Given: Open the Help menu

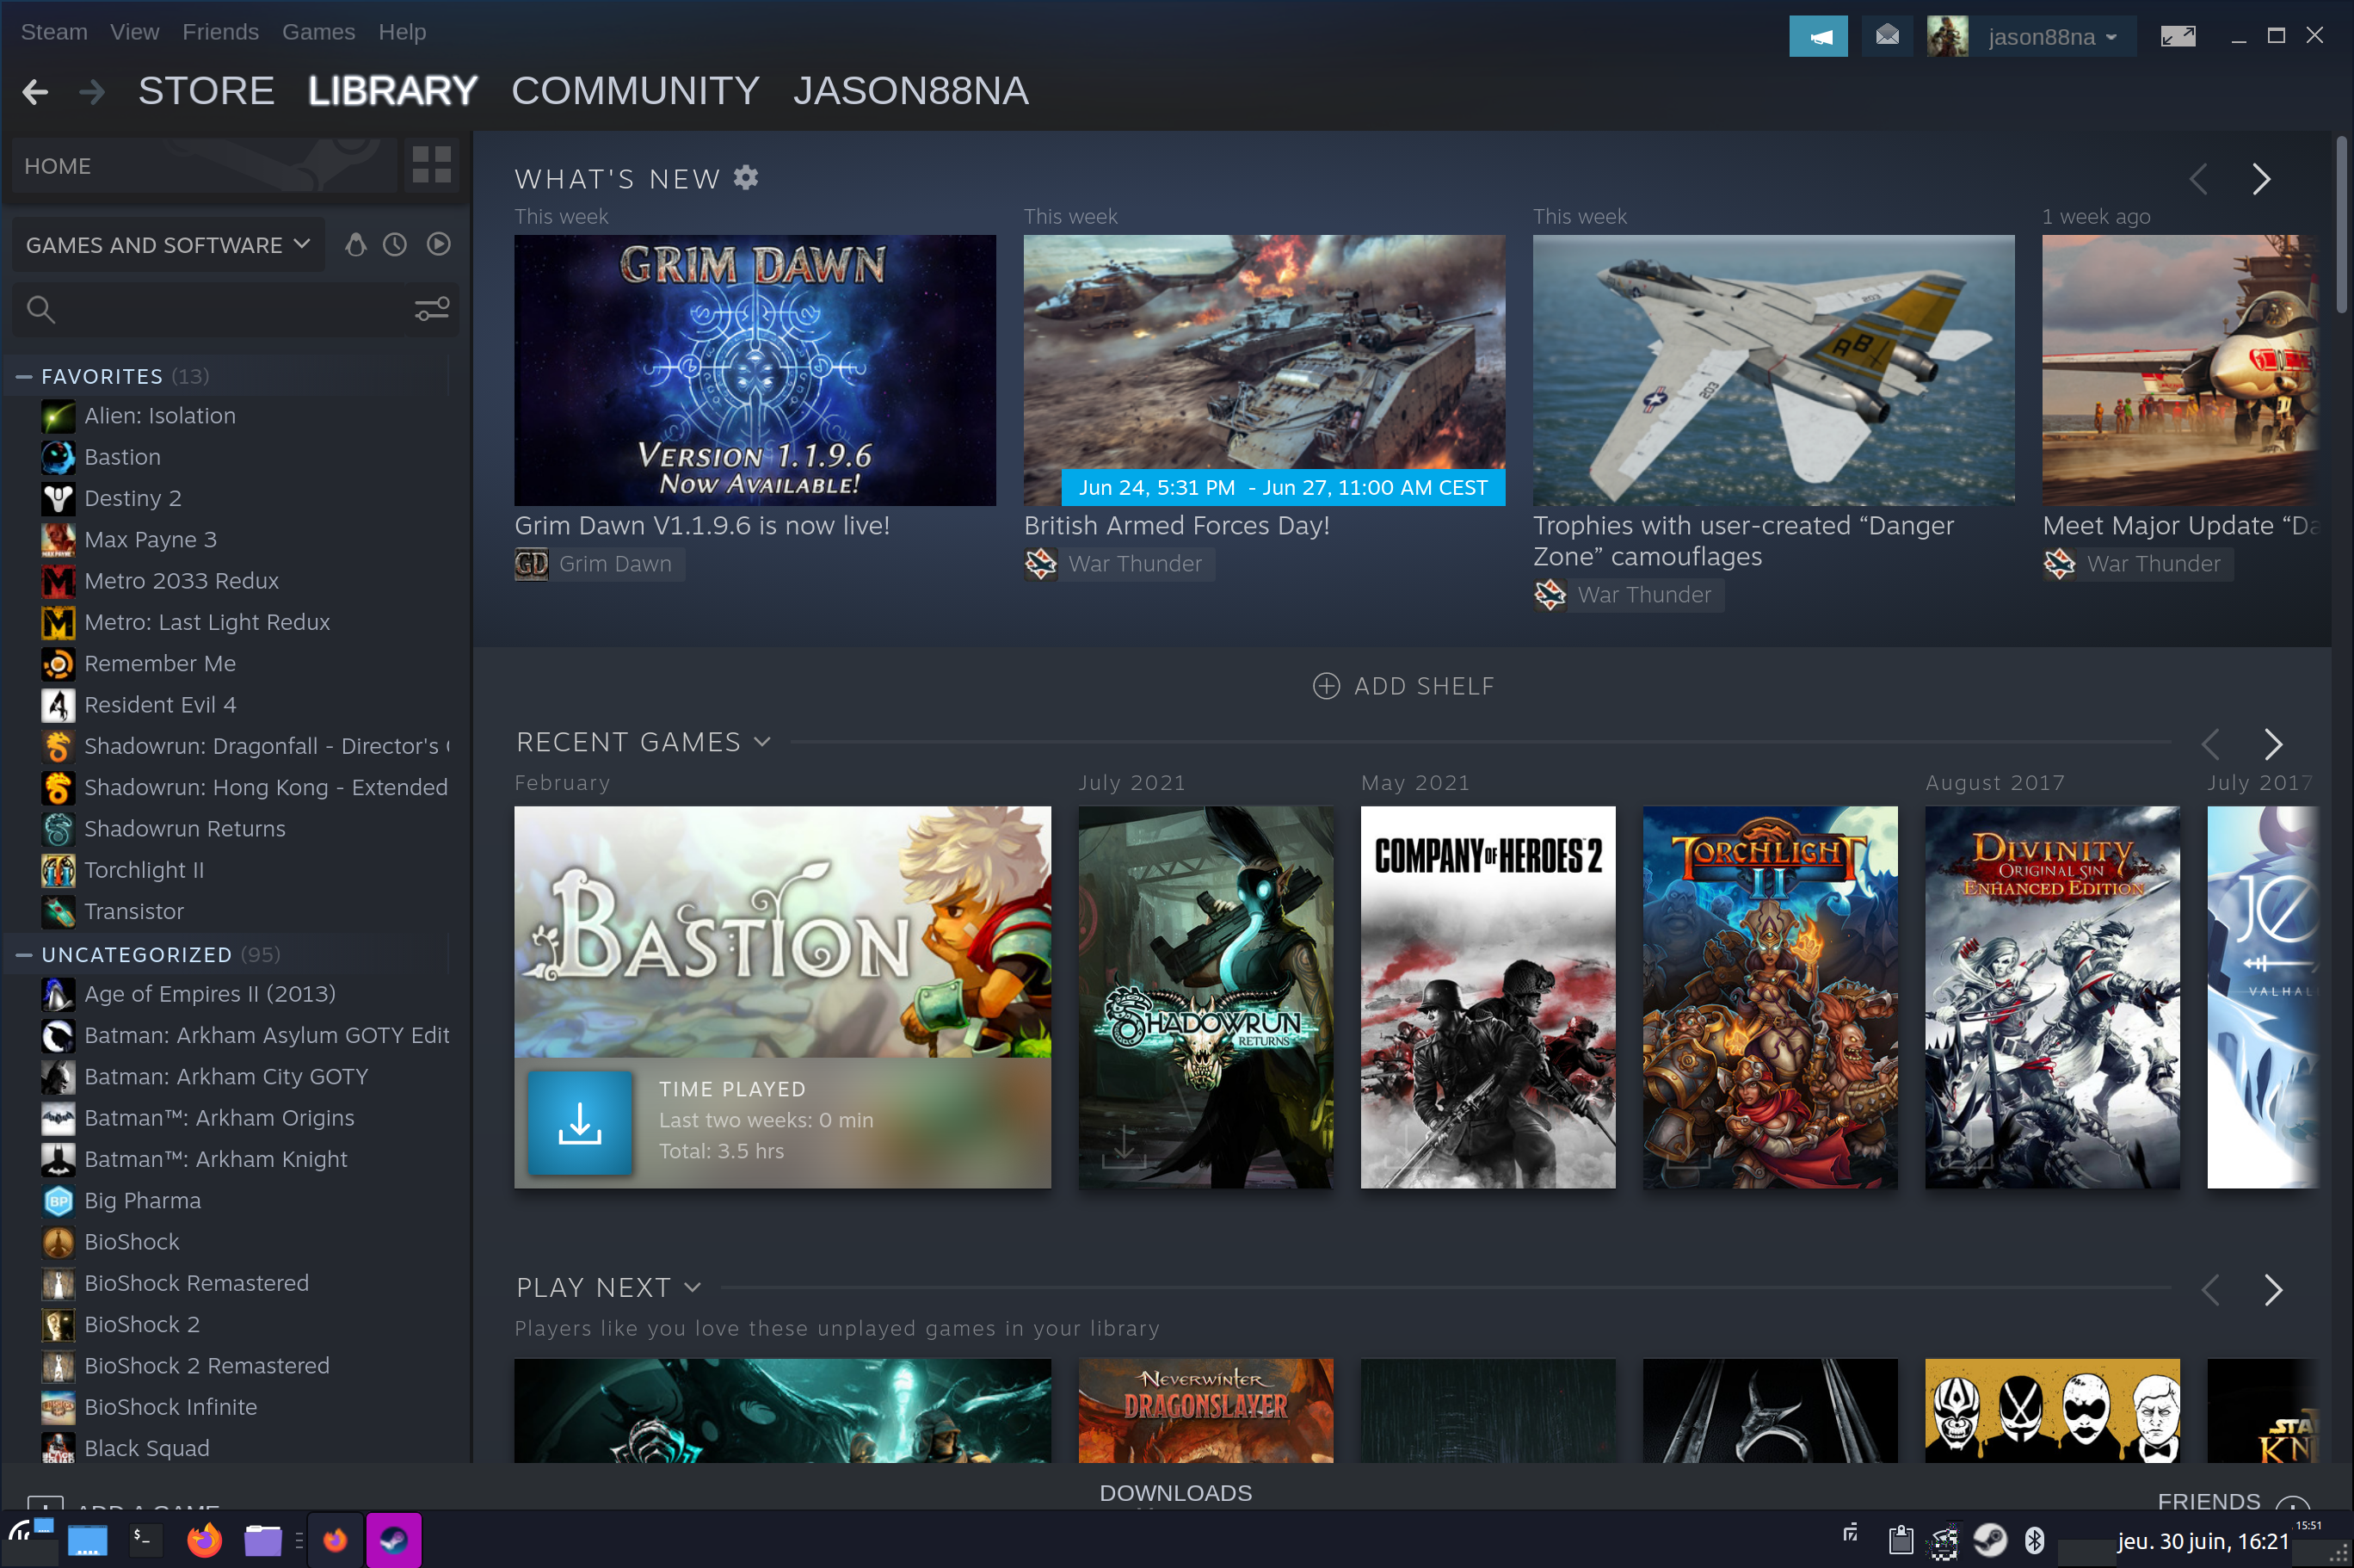Looking at the screenshot, I should (x=403, y=32).
